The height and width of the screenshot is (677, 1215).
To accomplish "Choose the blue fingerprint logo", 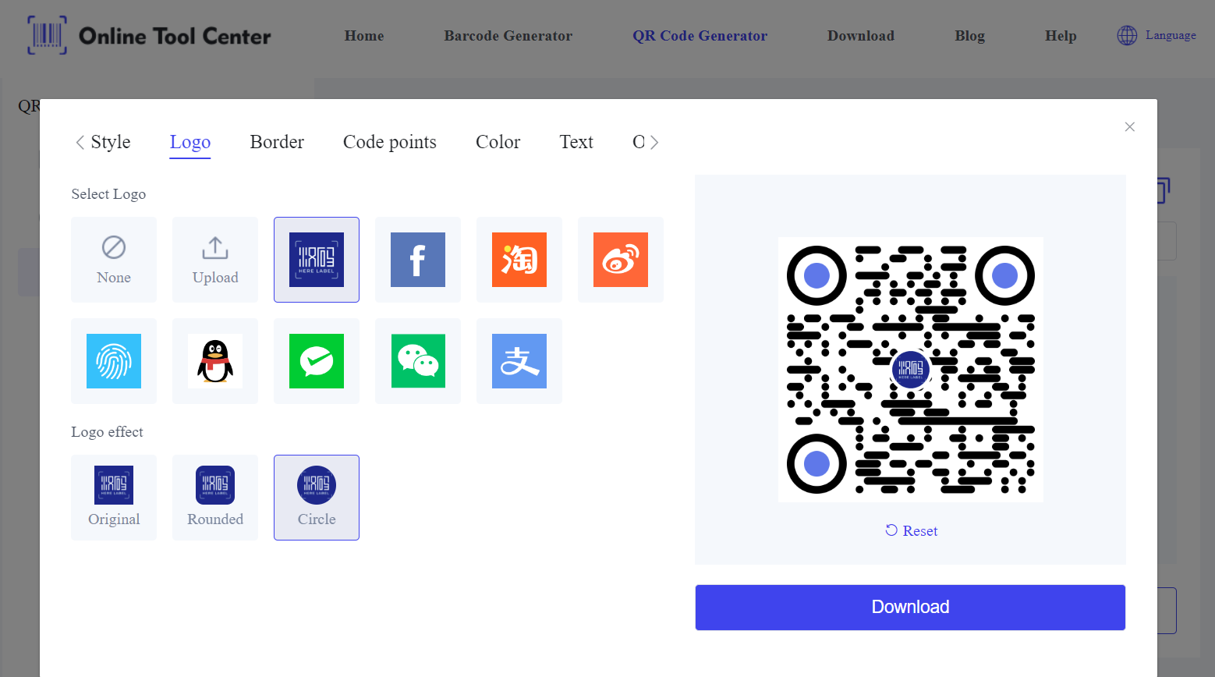I will click(x=114, y=361).
